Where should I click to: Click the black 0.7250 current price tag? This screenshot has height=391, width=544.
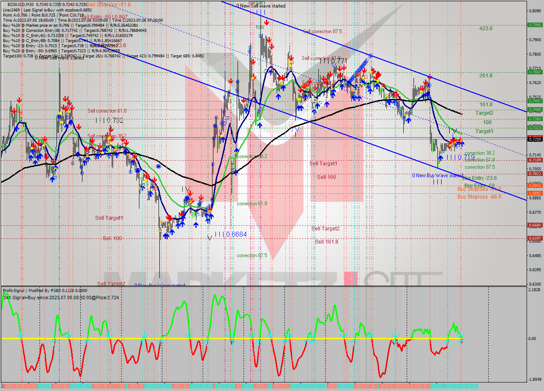point(534,139)
